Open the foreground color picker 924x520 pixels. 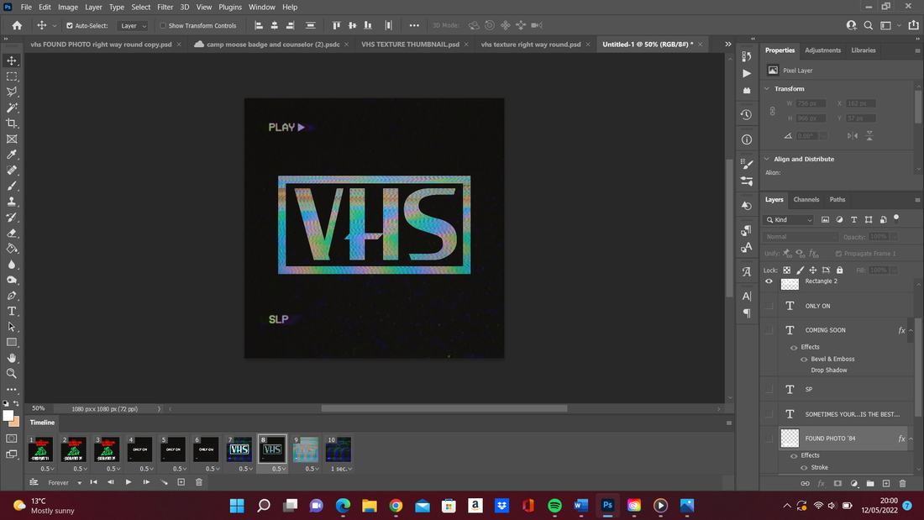8,416
